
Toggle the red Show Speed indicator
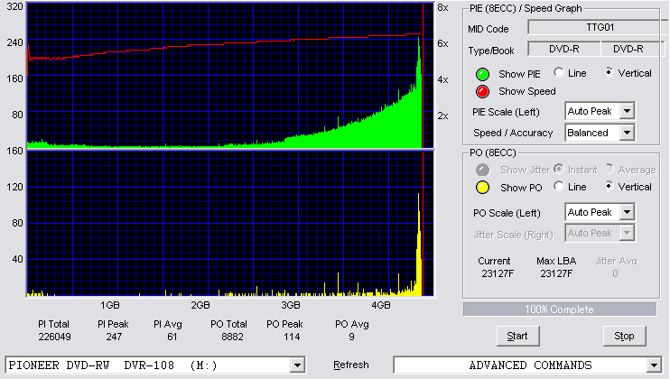coord(482,92)
